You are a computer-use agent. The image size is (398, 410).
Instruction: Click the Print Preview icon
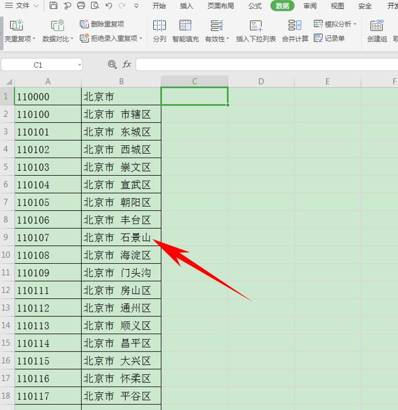95,5
